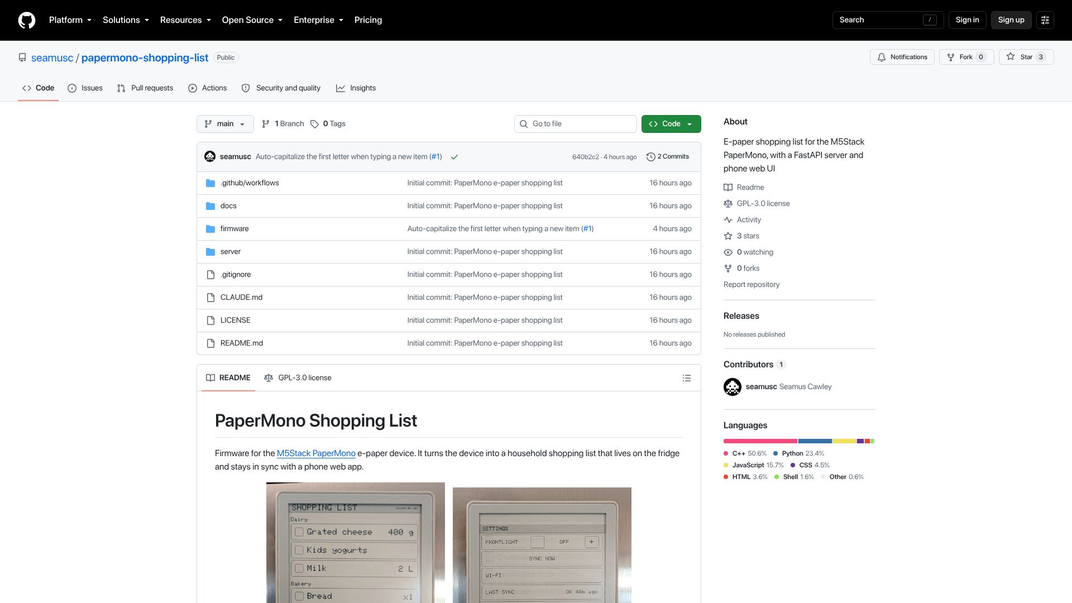Expand the Solutions menu
The image size is (1072, 603).
point(126,20)
